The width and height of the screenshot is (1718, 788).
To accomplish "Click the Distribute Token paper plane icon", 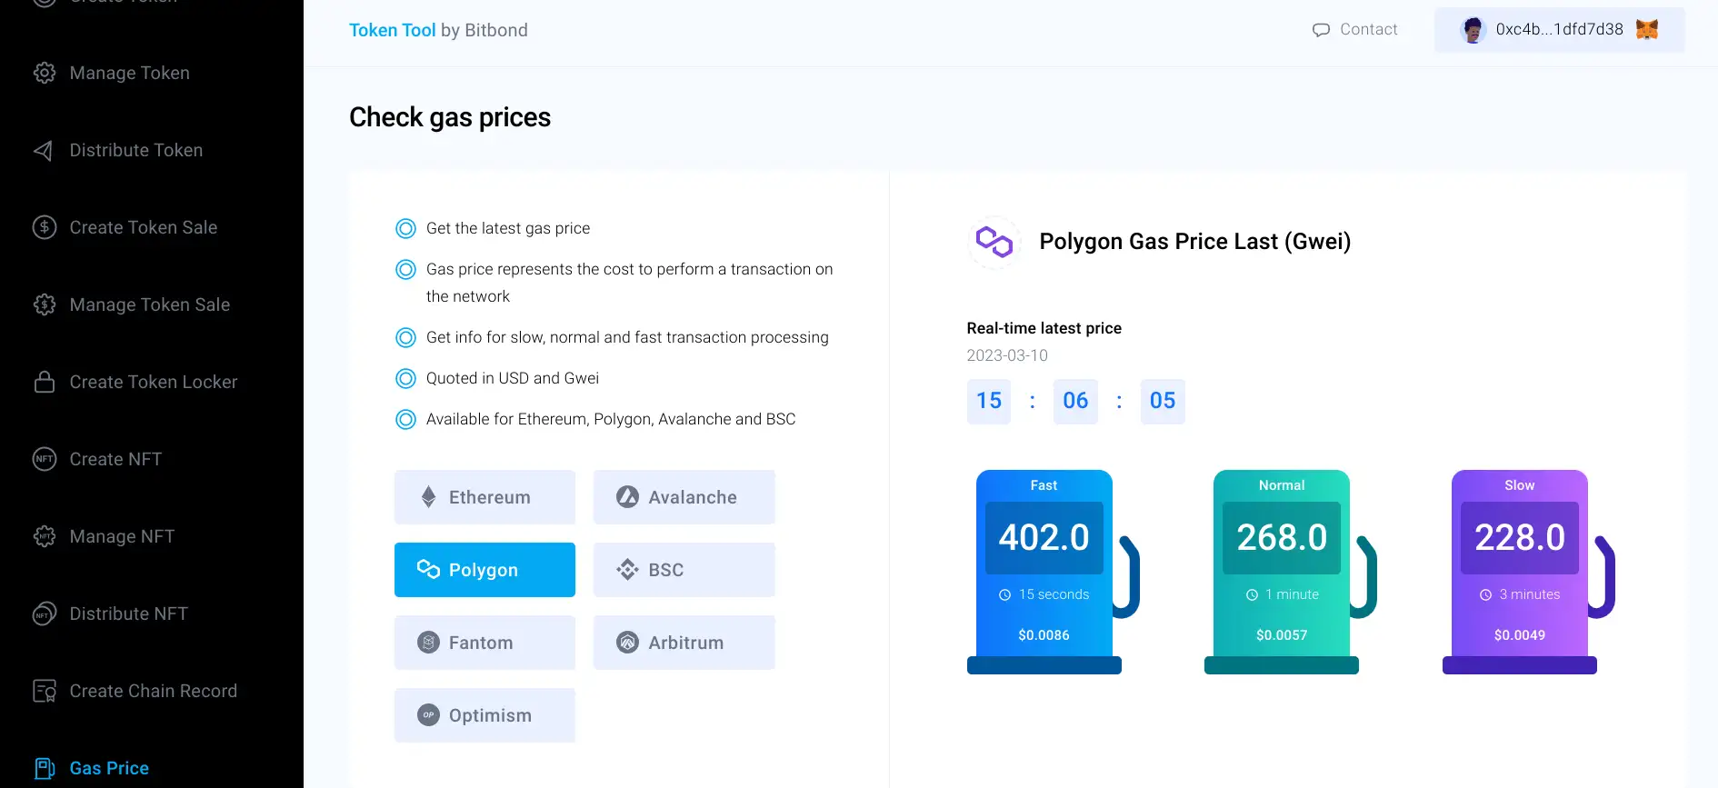I will click(x=44, y=151).
